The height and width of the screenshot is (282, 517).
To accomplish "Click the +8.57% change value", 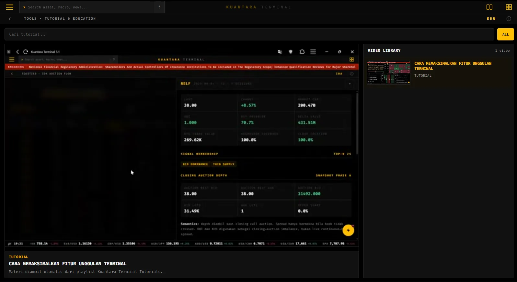I will coord(248,105).
